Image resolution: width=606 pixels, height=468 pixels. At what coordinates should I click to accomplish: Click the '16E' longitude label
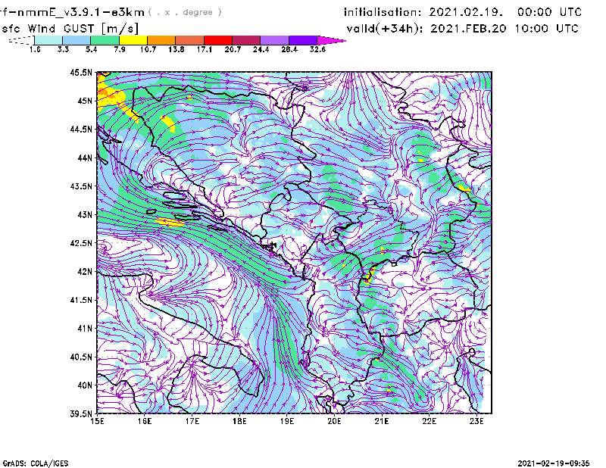pyautogui.click(x=145, y=421)
